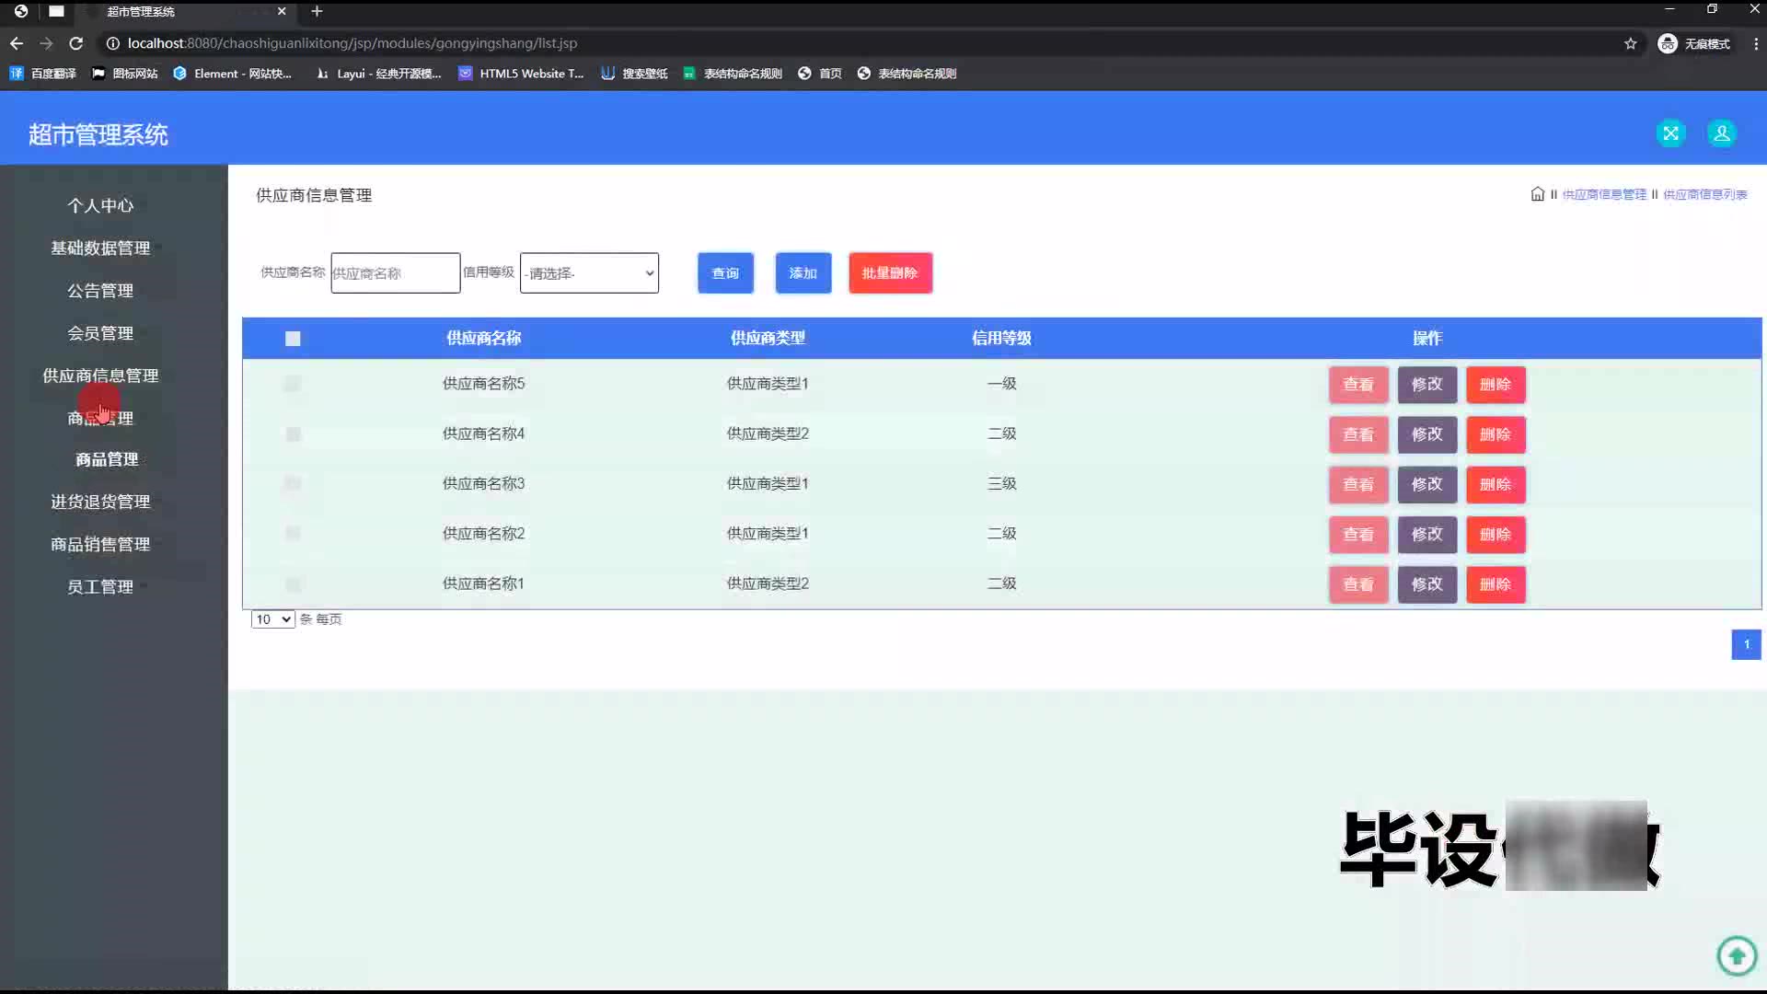
Task: Click 供应商信息管理 breadcrumb link
Action: (1604, 194)
